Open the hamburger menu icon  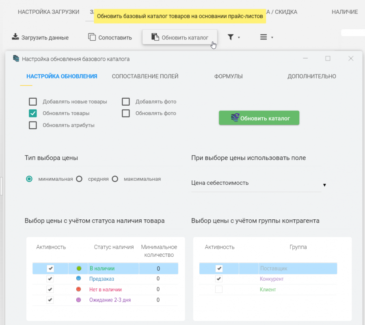click(x=263, y=37)
